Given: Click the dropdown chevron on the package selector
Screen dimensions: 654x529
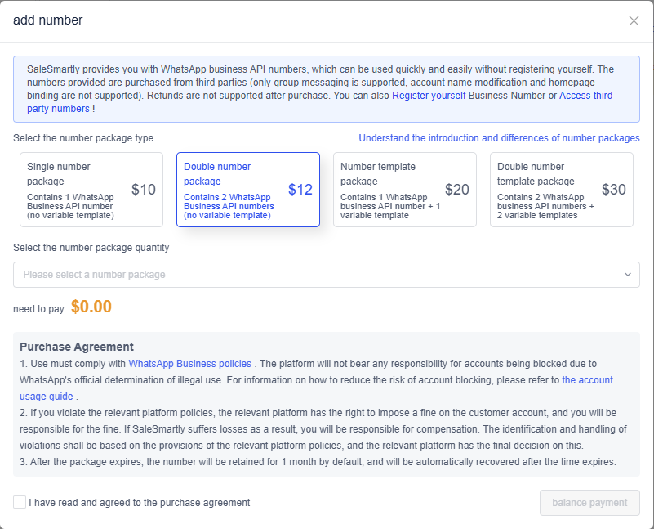Looking at the screenshot, I should pos(629,274).
